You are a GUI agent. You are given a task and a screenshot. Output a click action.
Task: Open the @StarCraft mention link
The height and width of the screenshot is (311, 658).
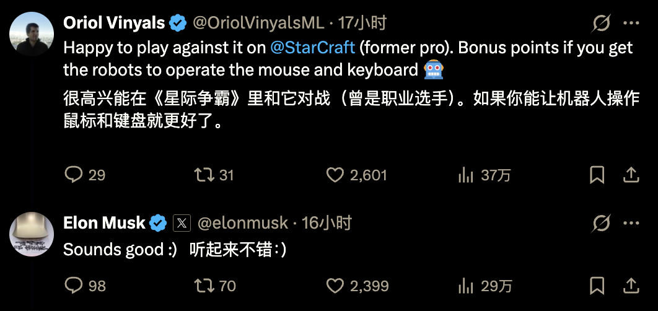point(312,48)
